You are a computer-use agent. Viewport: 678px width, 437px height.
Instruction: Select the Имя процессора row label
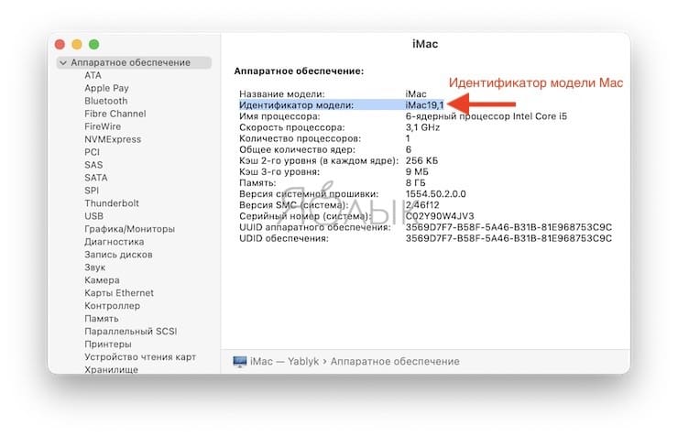[x=279, y=116]
